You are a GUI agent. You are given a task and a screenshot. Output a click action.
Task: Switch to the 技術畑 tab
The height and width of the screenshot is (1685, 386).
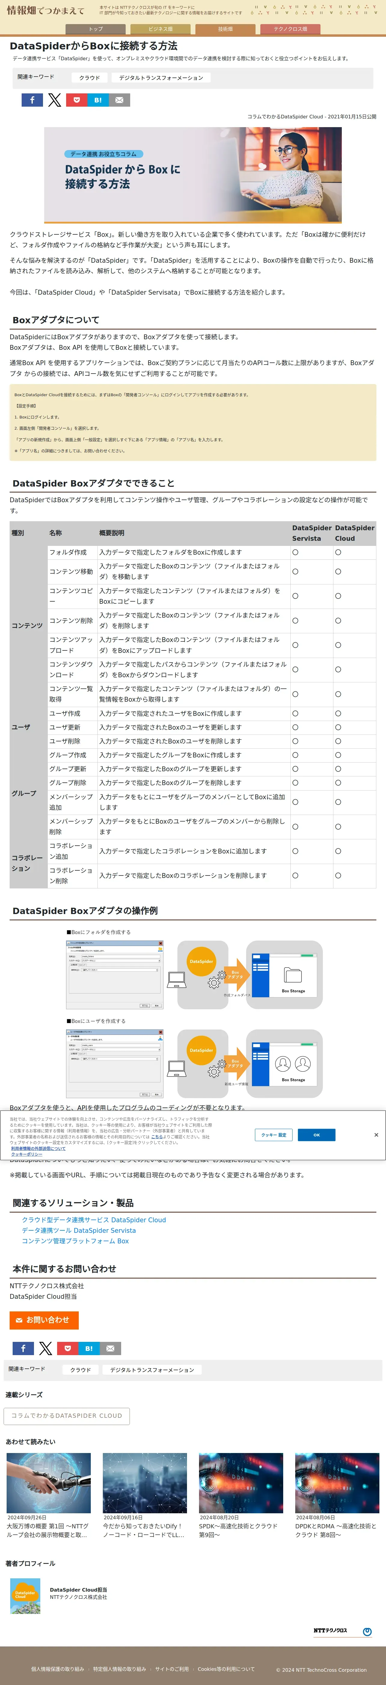point(225,29)
